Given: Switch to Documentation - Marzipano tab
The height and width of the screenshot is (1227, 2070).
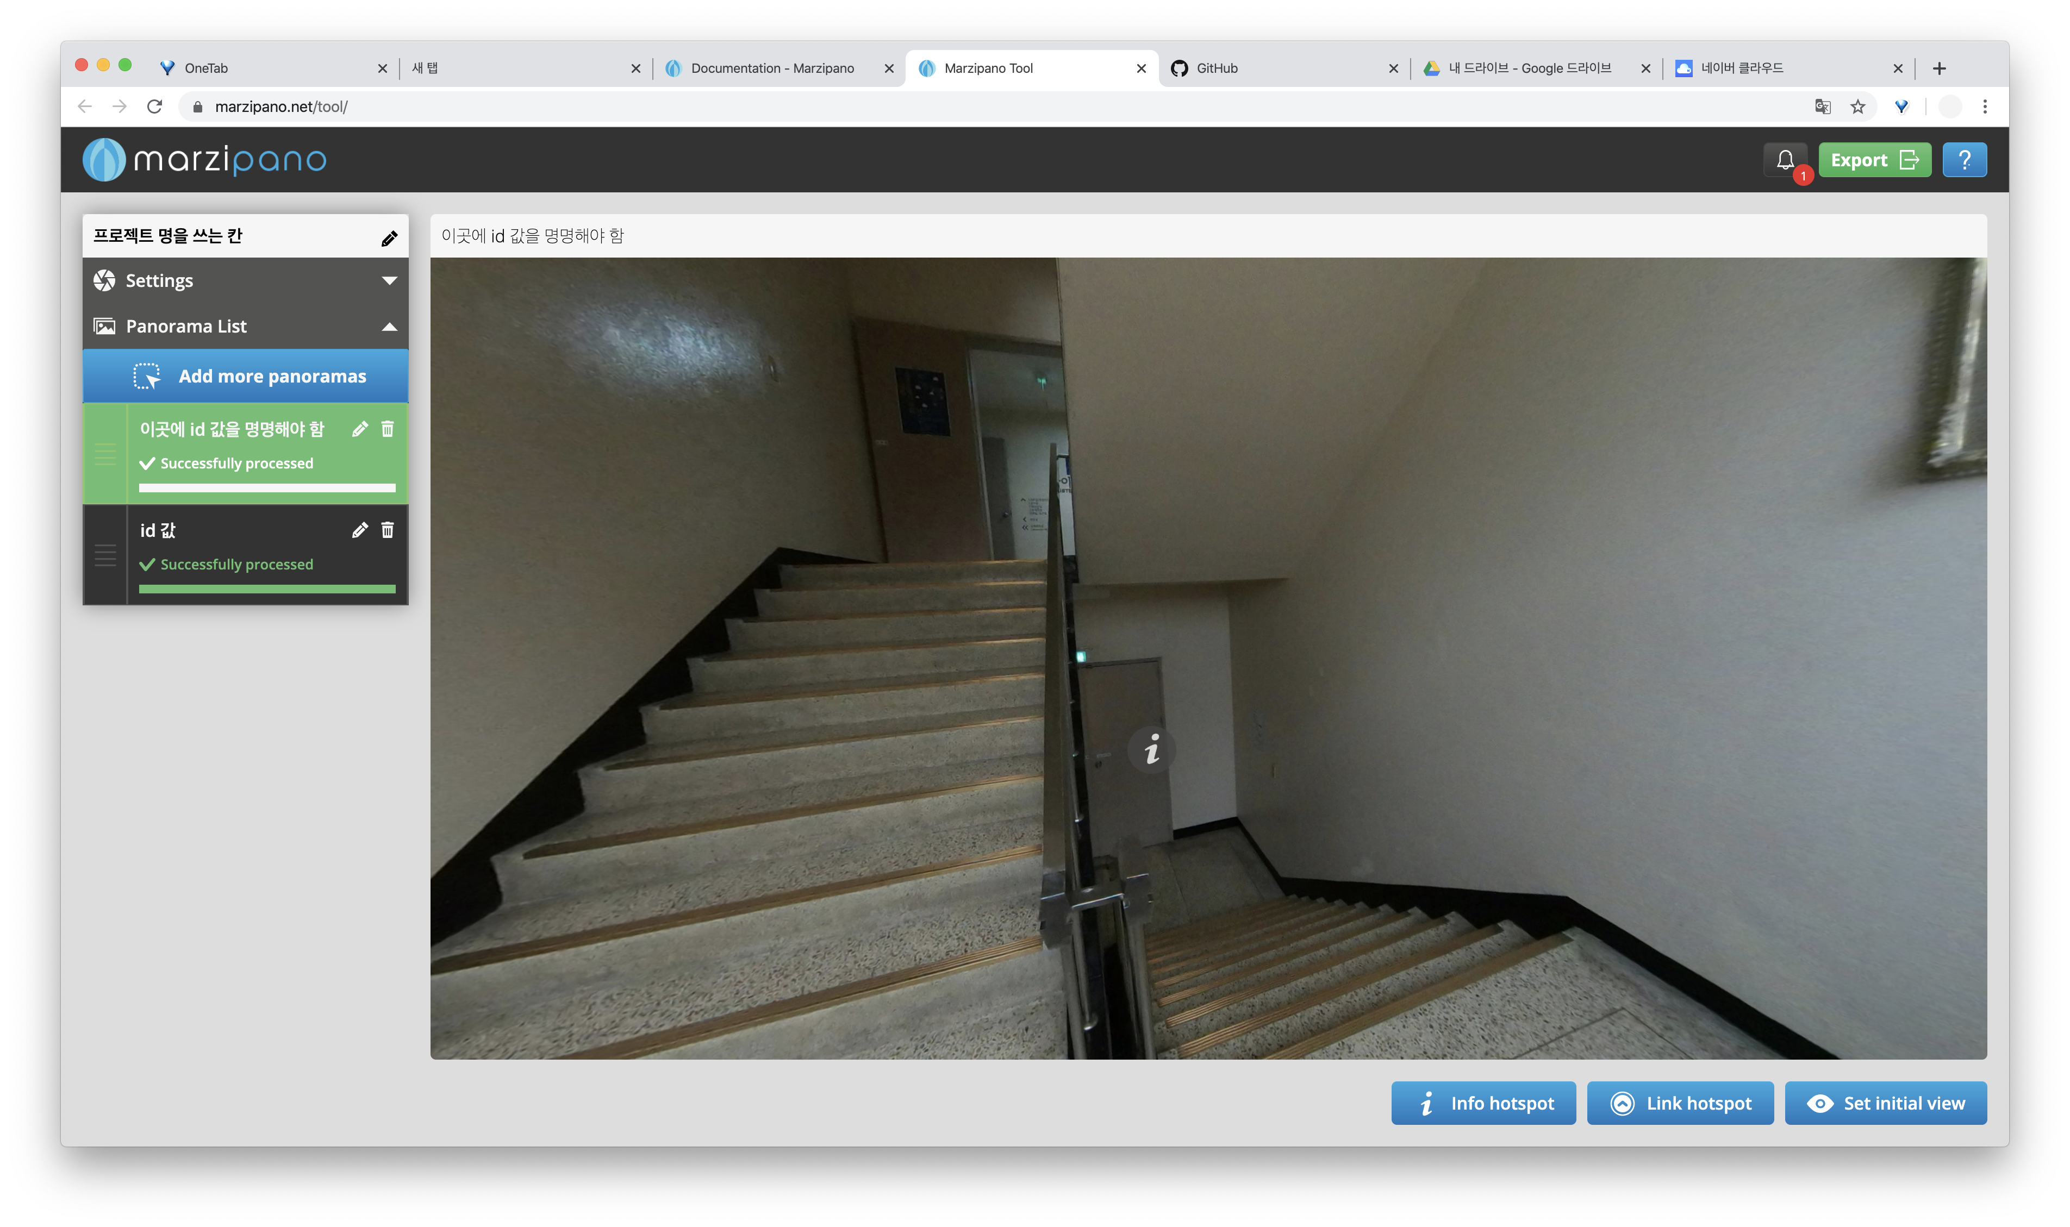Looking at the screenshot, I should (x=772, y=68).
